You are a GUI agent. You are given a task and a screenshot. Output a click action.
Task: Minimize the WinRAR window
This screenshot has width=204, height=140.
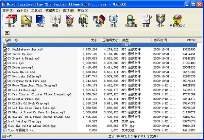pos(187,4)
